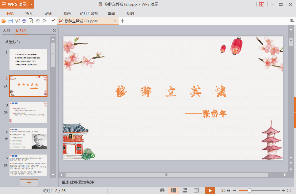This screenshot has height=194, width=296.
Task: Open the Print Preview icon
Action: point(31,21)
